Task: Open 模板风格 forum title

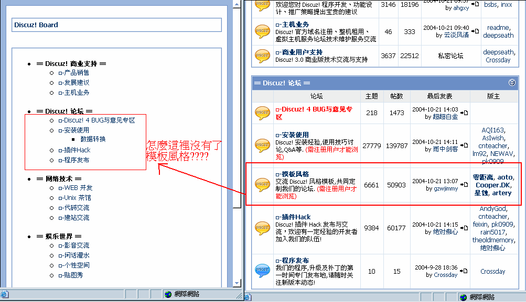Action: point(292,174)
